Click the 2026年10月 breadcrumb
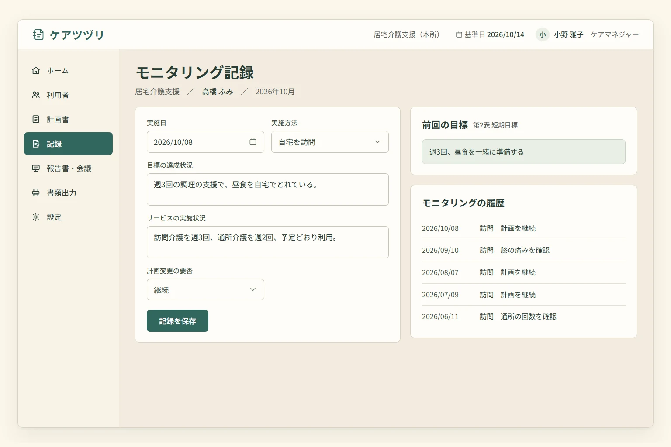The image size is (671, 447). tap(275, 92)
